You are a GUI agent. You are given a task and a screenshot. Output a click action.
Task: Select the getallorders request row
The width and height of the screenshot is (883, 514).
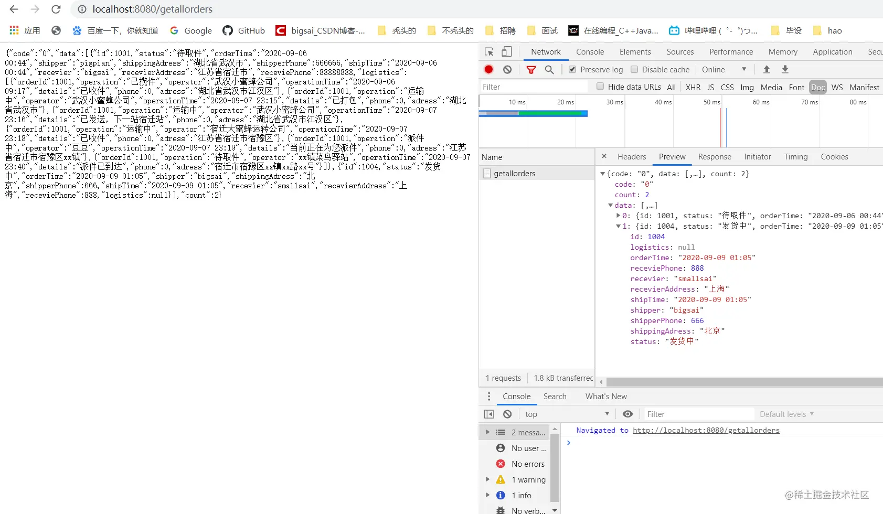click(x=537, y=173)
